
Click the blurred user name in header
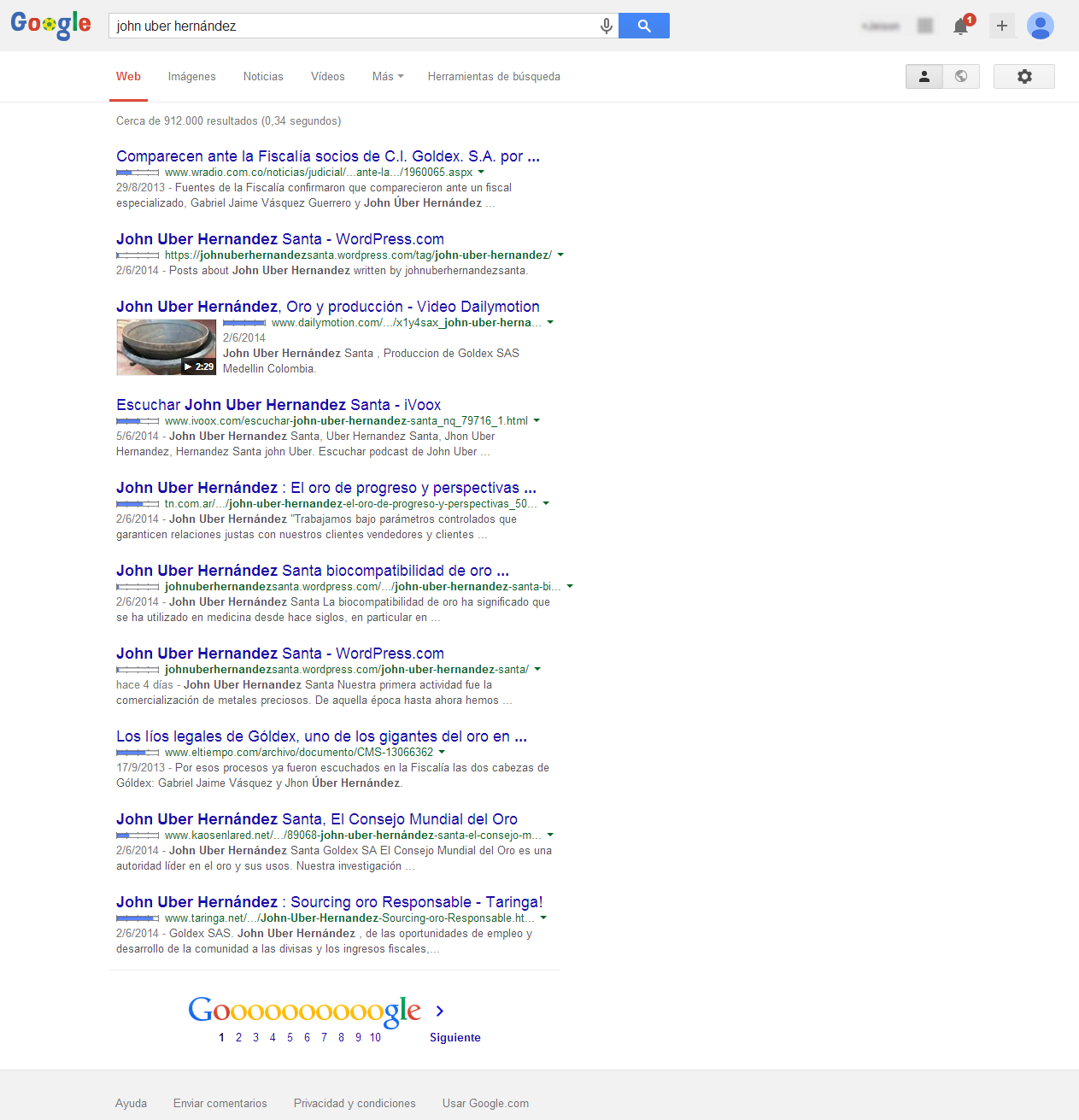881,26
